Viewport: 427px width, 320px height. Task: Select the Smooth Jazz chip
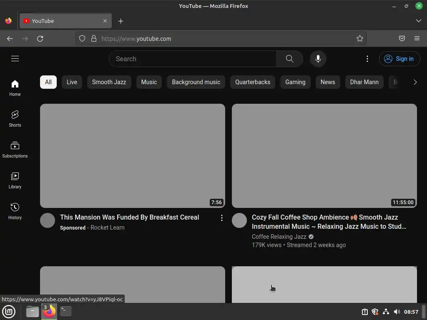pos(109,82)
